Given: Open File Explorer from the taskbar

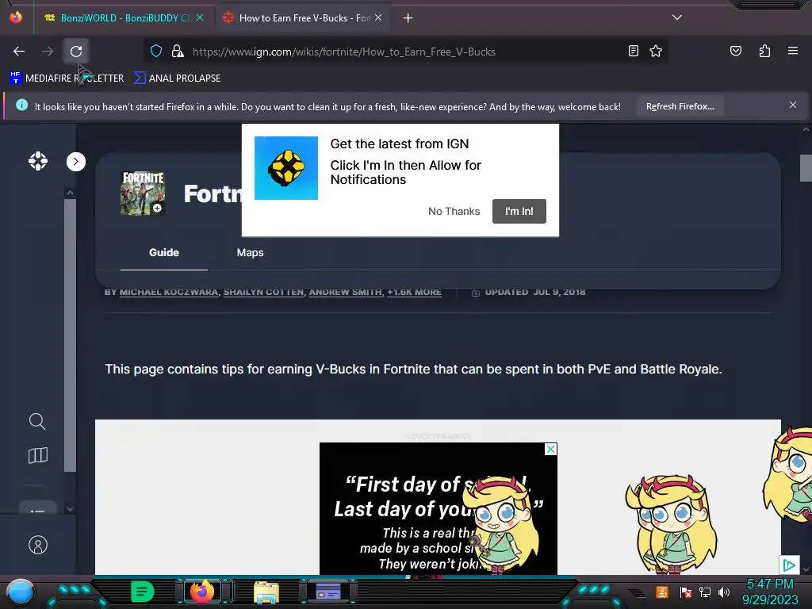Looking at the screenshot, I should (x=266, y=592).
